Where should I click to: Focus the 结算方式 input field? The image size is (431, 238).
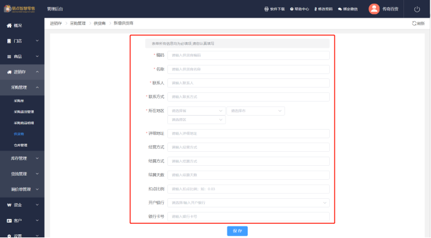[x=248, y=162]
